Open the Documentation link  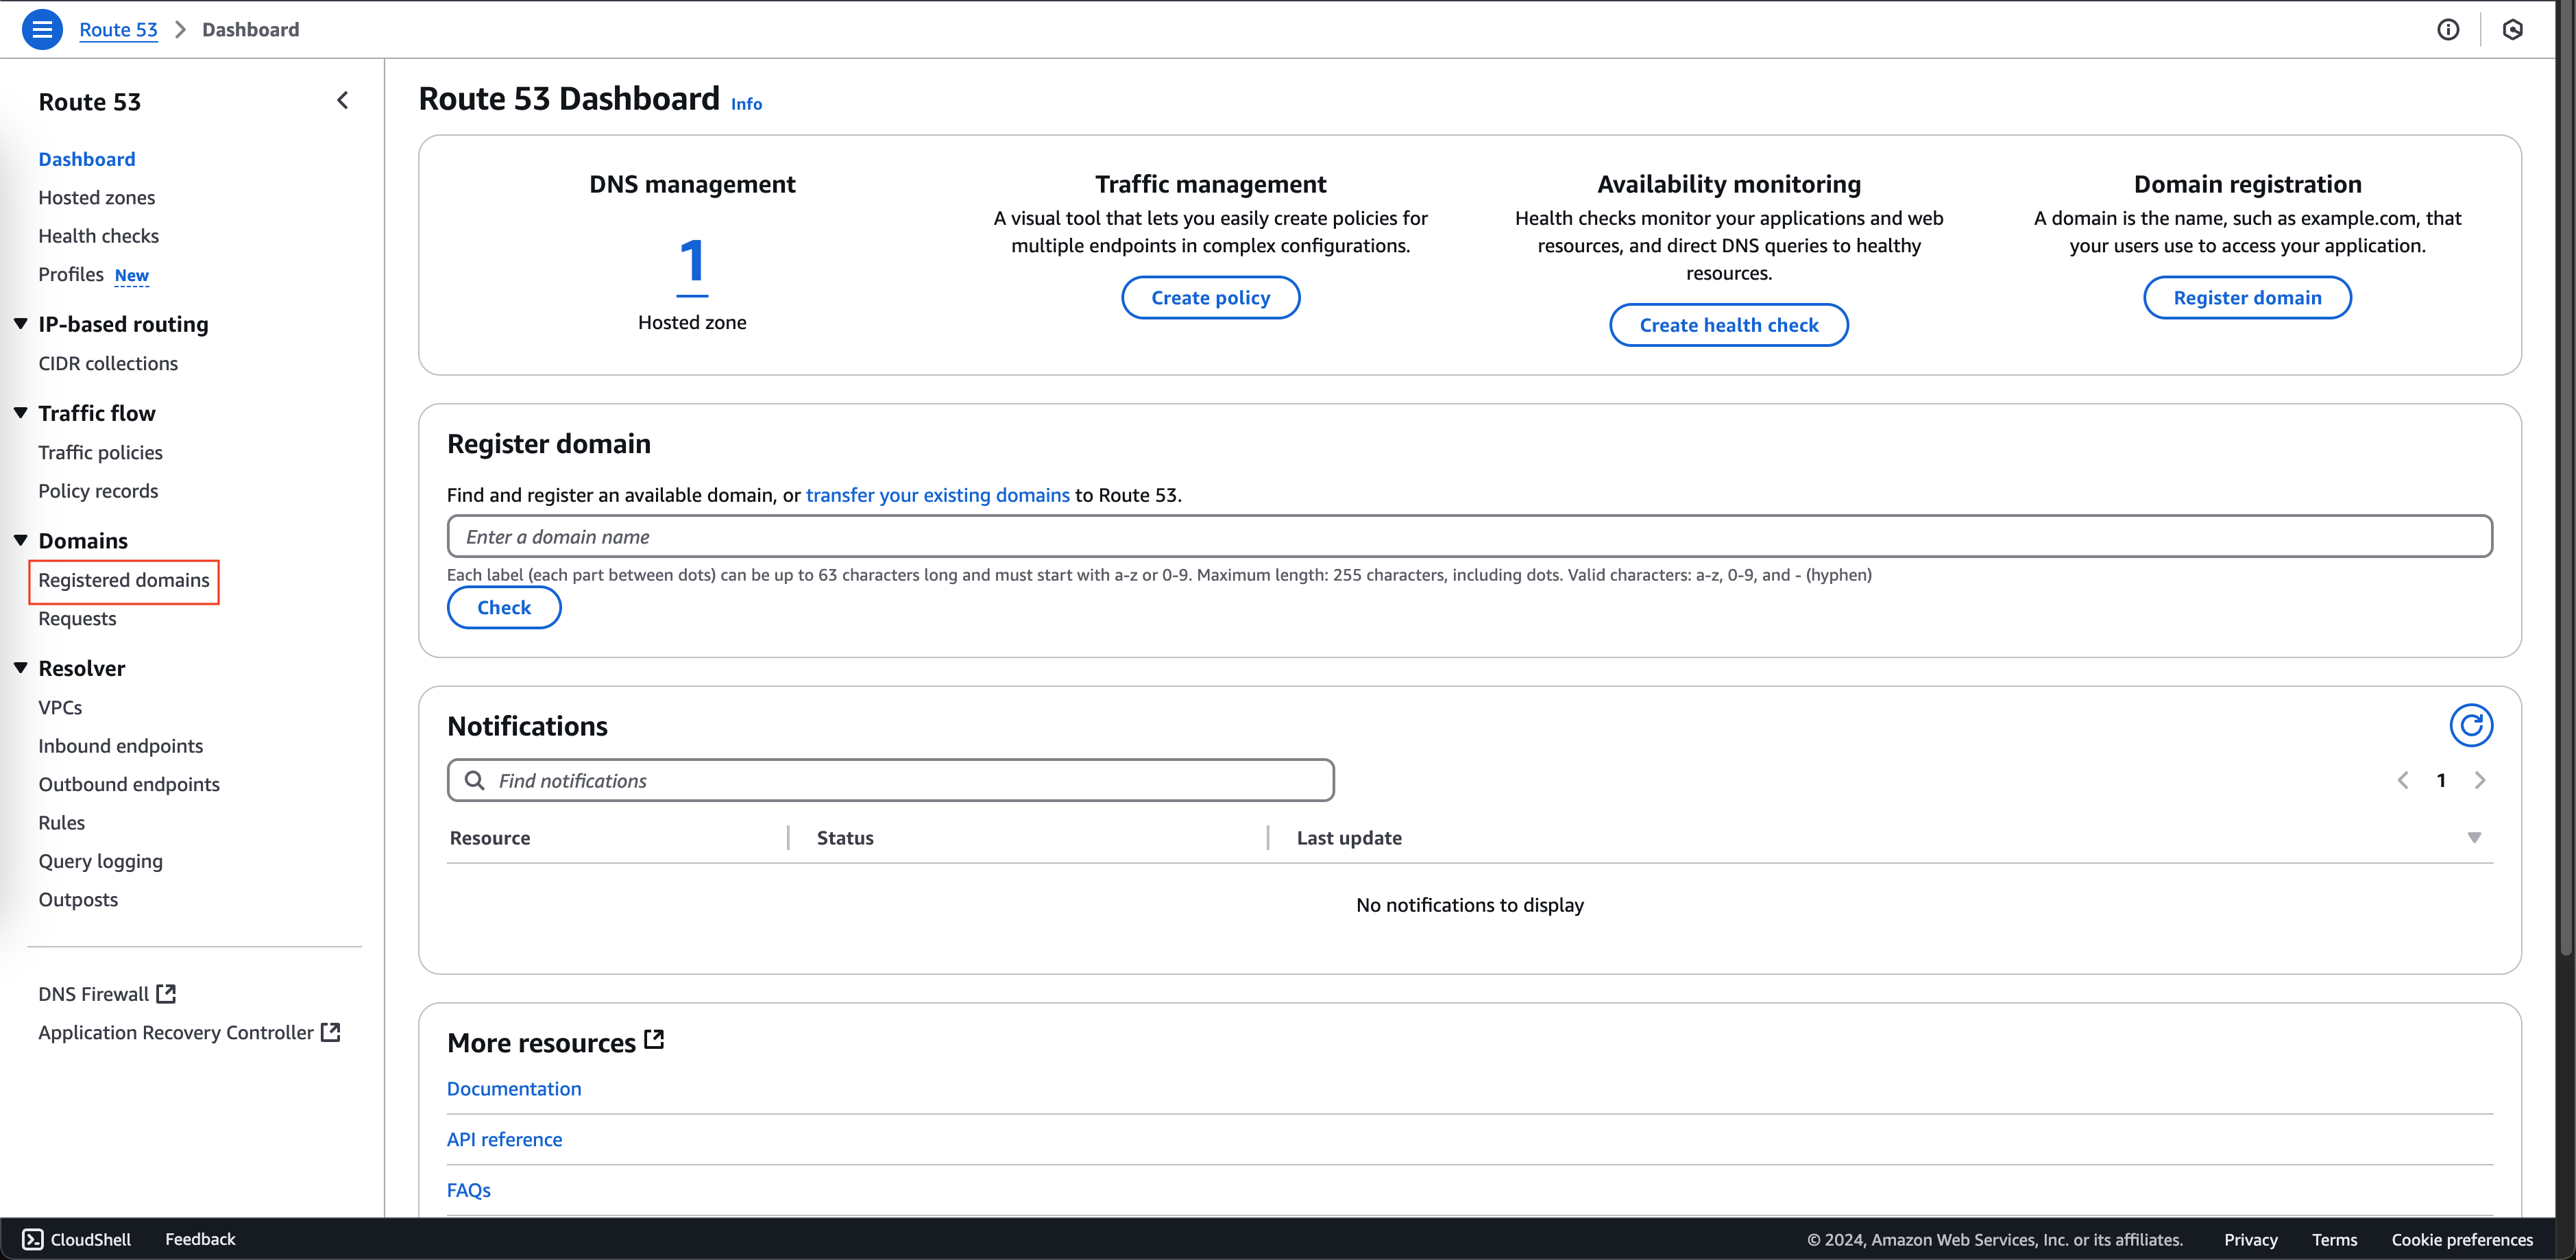pyautogui.click(x=514, y=1088)
